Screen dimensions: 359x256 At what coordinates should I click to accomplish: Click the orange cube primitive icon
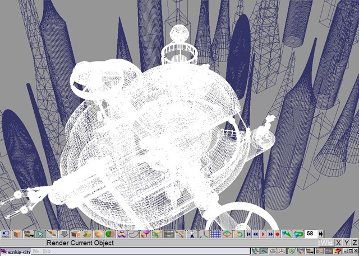click(17, 234)
